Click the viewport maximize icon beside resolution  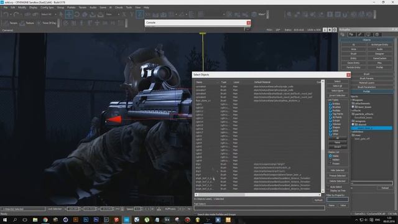[335, 30]
